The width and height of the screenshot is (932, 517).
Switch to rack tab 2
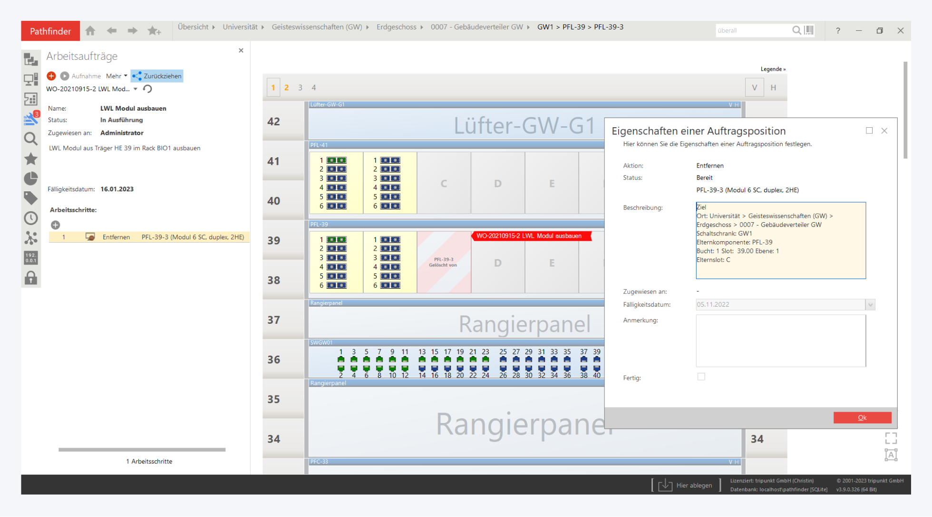286,87
